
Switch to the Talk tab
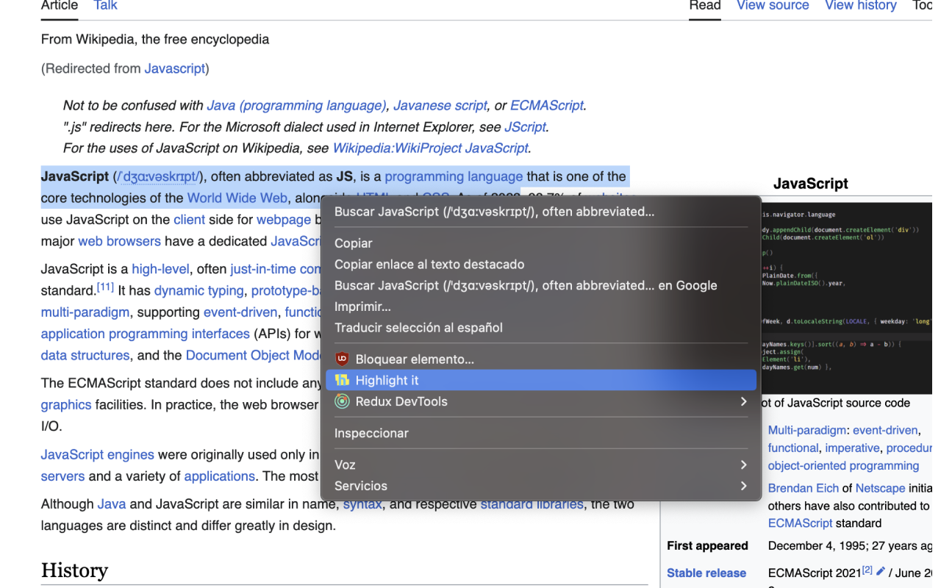pos(104,5)
